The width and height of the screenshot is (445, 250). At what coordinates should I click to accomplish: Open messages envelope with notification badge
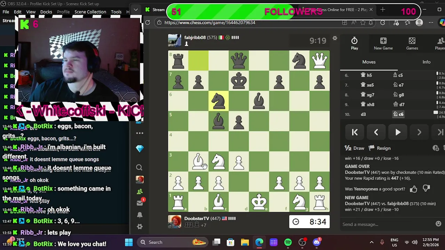point(140,202)
